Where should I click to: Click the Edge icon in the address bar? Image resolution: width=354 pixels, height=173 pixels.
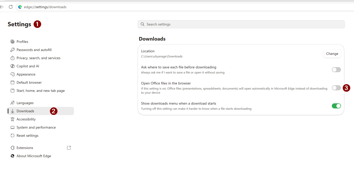pyautogui.click(x=20, y=7)
